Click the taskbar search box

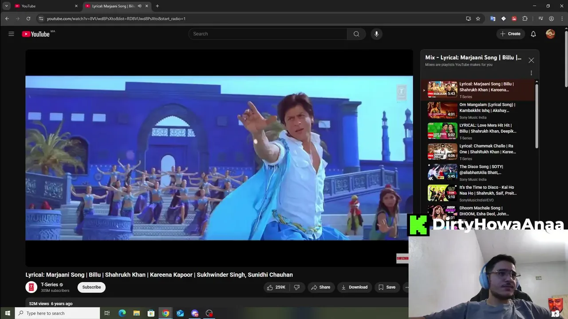point(57,313)
